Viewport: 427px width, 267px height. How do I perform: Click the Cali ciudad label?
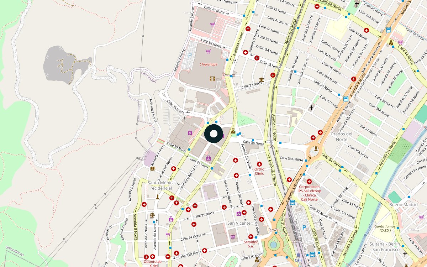click(x=149, y=77)
